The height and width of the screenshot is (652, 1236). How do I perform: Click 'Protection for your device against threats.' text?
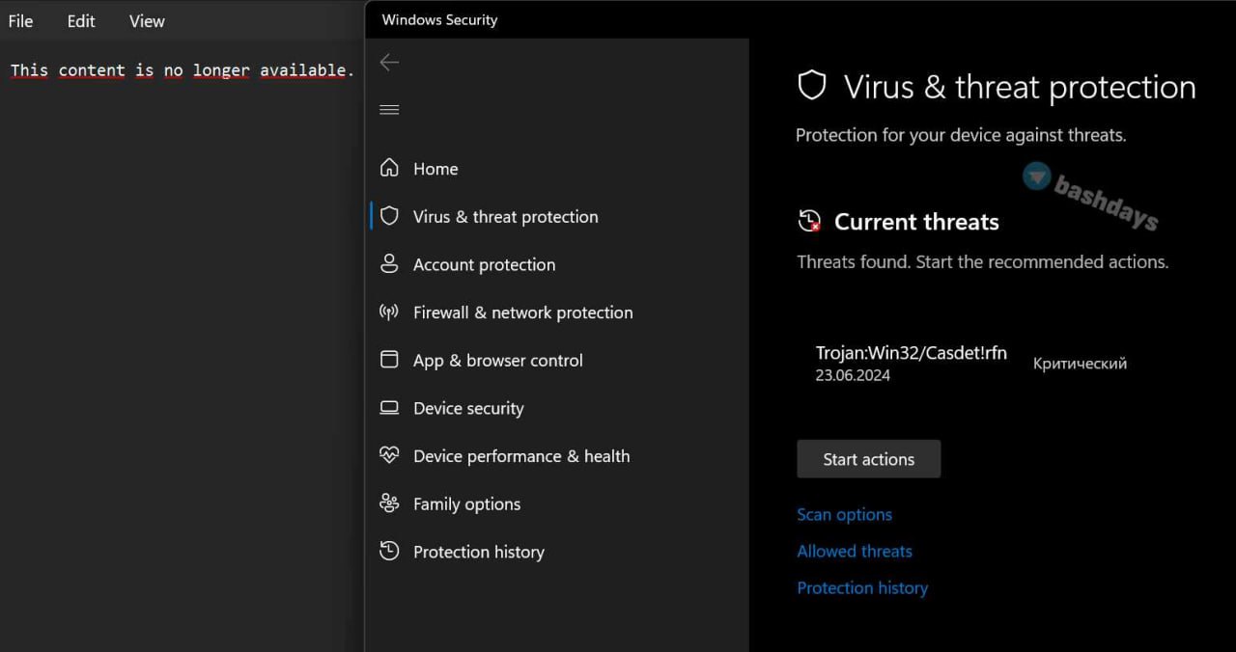coord(961,135)
